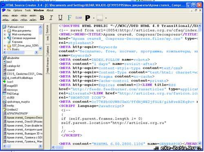Minimize the inner document window
204x152 pixels.
coord(191,10)
